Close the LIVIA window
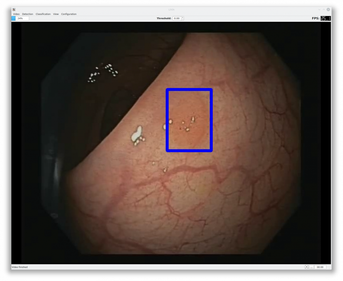The width and height of the screenshot is (343, 281). [x=328, y=9]
